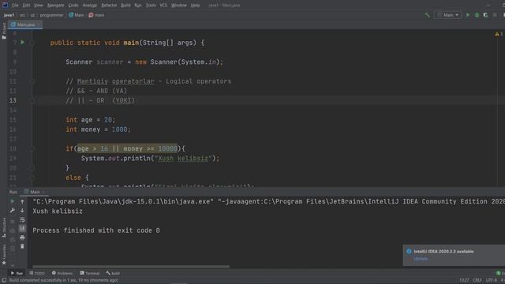Click the fold marker beside else at line 21
The height and width of the screenshot is (284, 505).
(32, 177)
